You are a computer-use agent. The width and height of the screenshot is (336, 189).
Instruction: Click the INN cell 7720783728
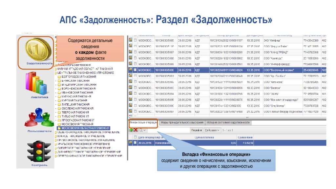click(x=312, y=106)
